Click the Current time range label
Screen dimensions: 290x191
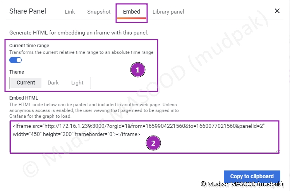pos(29,46)
